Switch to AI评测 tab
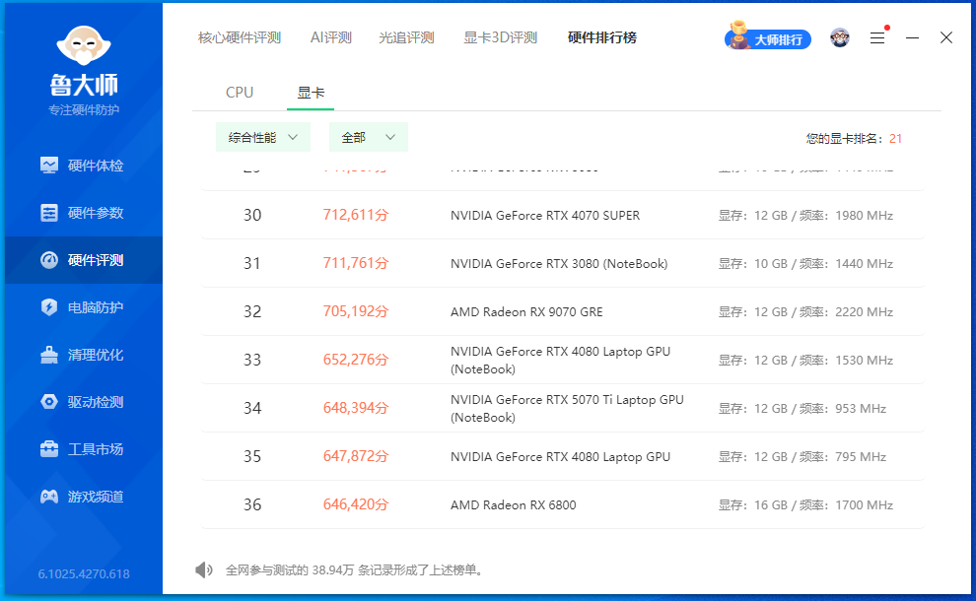 pyautogui.click(x=331, y=38)
